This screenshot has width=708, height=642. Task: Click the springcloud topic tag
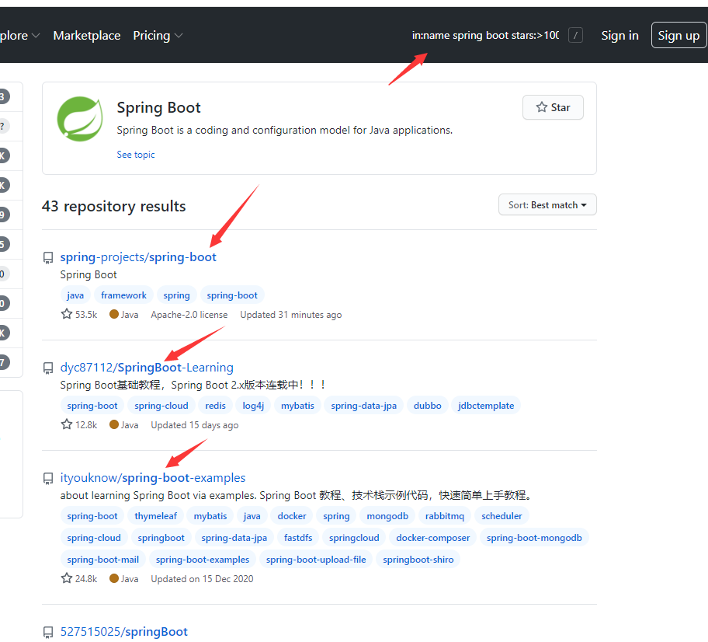point(354,538)
